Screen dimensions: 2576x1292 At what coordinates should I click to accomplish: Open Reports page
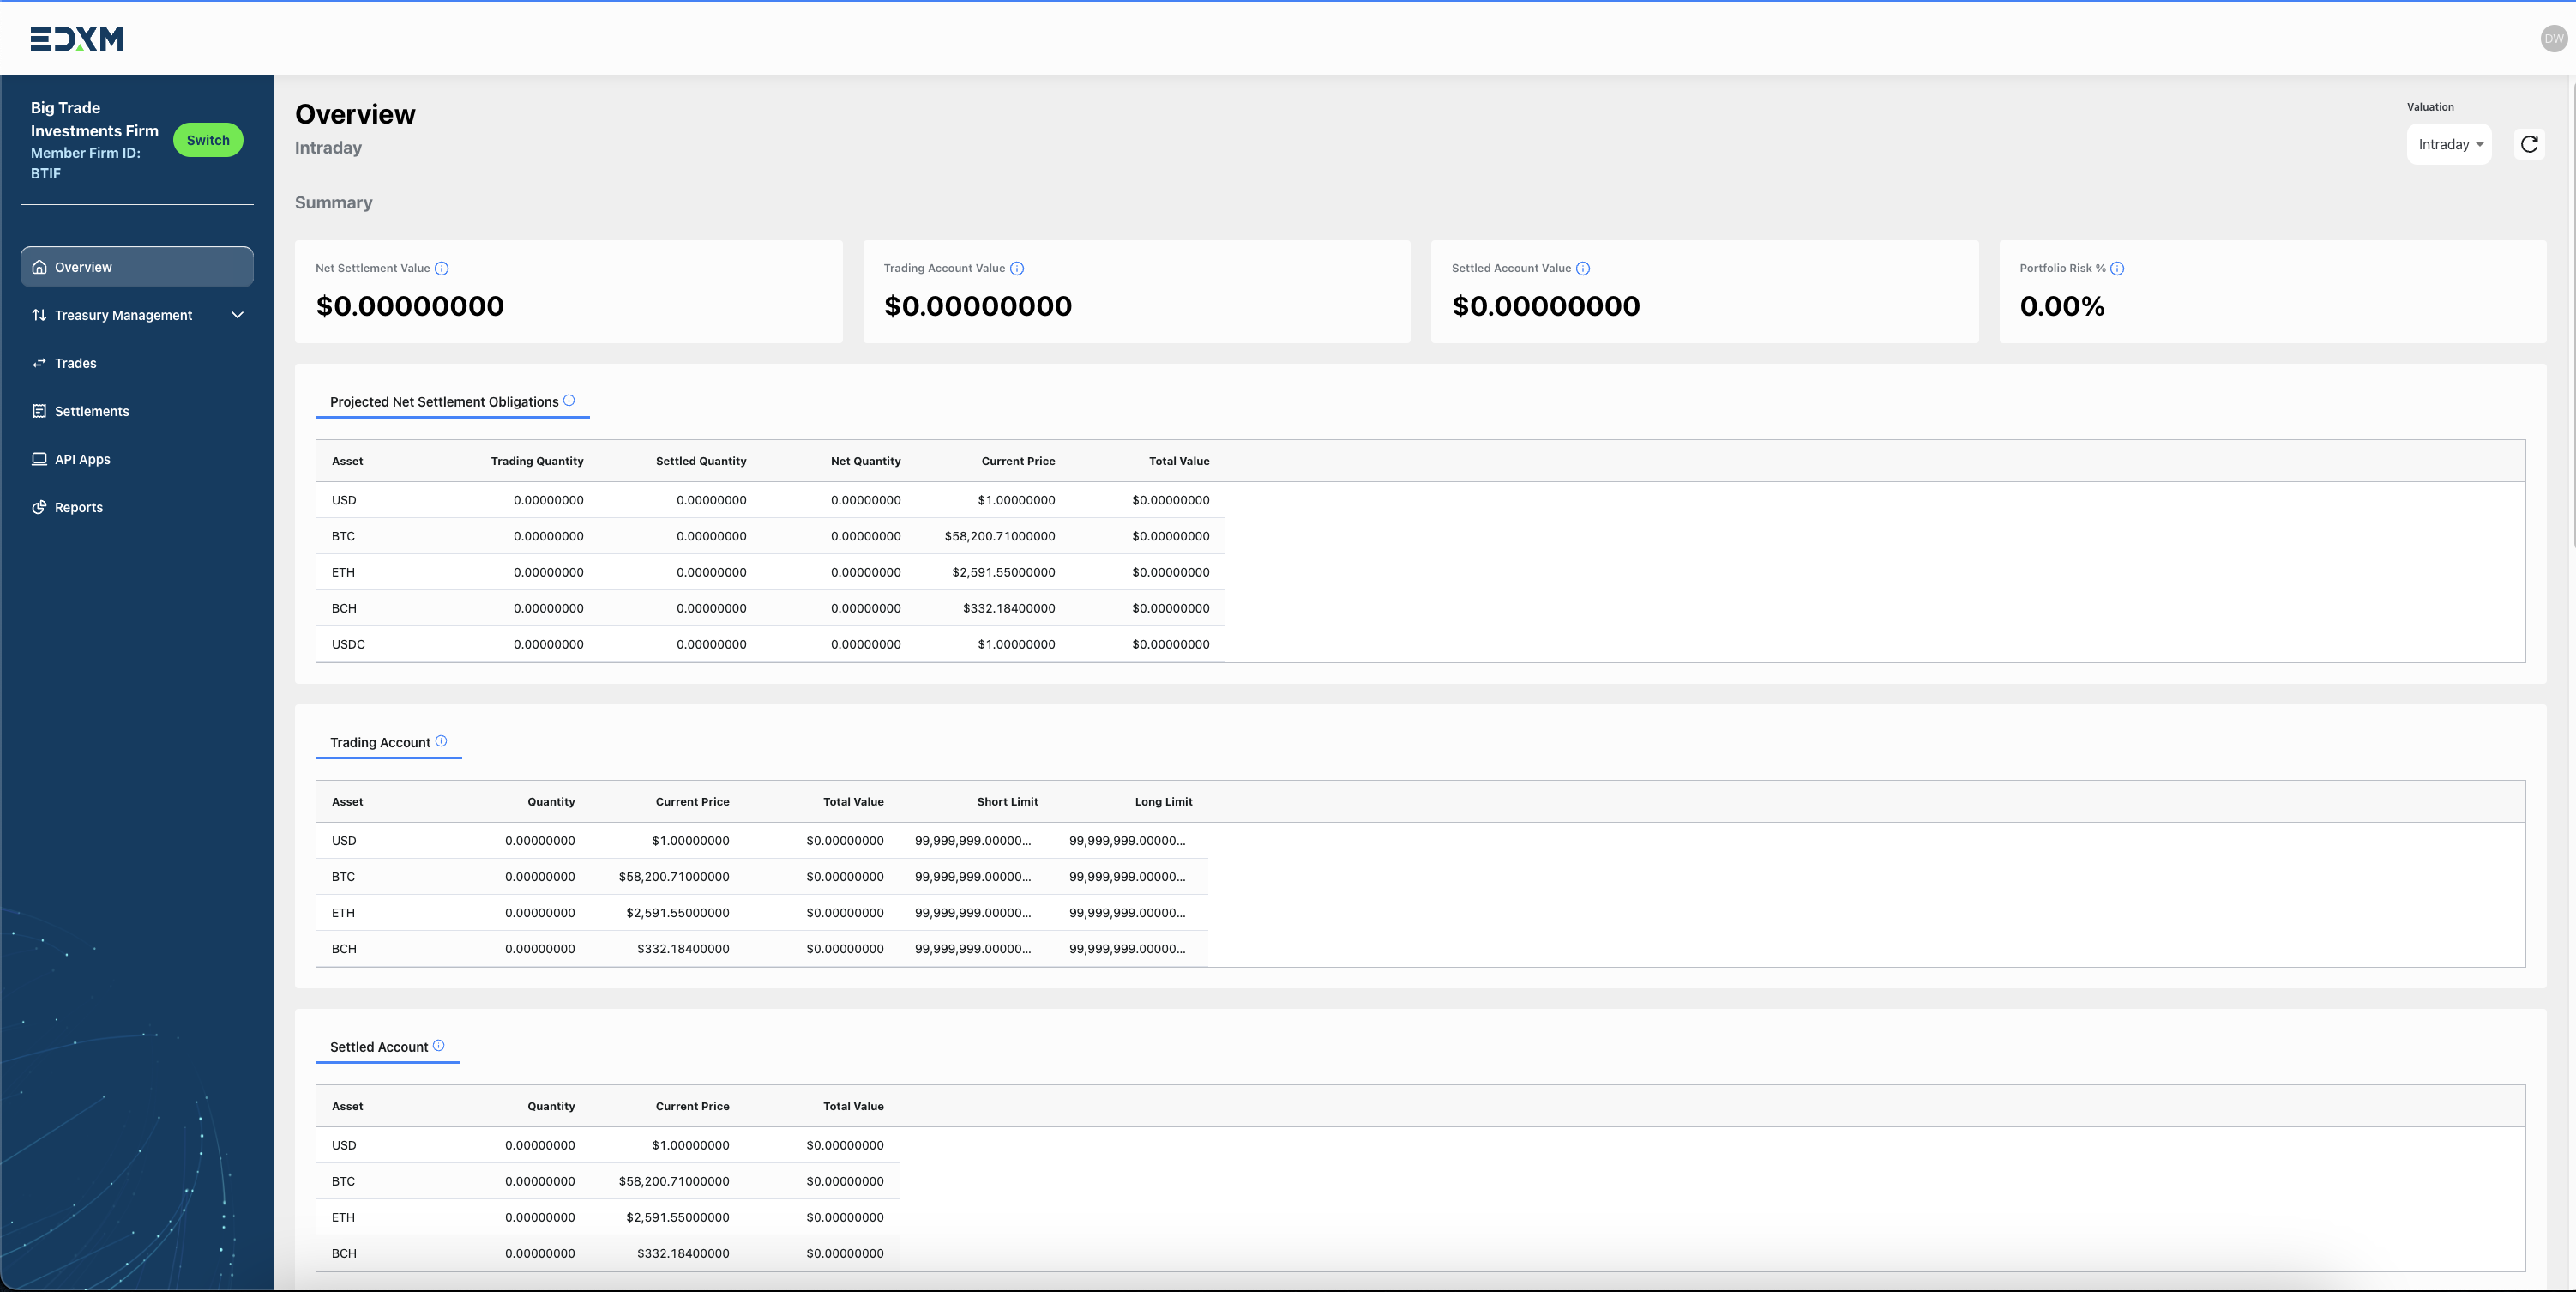(x=137, y=507)
